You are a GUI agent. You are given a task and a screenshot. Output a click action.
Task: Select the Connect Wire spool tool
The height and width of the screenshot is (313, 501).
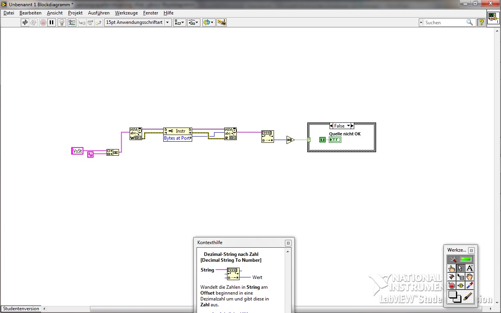tap(452, 277)
